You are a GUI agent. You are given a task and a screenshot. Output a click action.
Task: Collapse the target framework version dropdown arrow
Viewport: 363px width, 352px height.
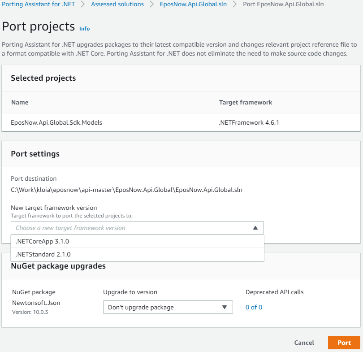click(255, 228)
